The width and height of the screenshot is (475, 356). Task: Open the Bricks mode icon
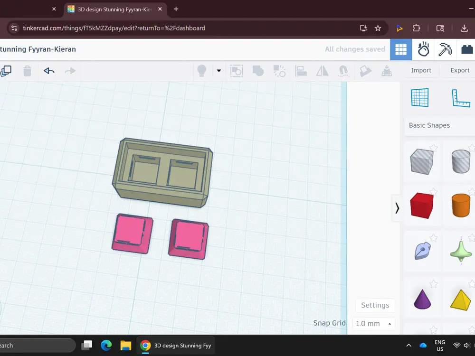[x=467, y=49]
